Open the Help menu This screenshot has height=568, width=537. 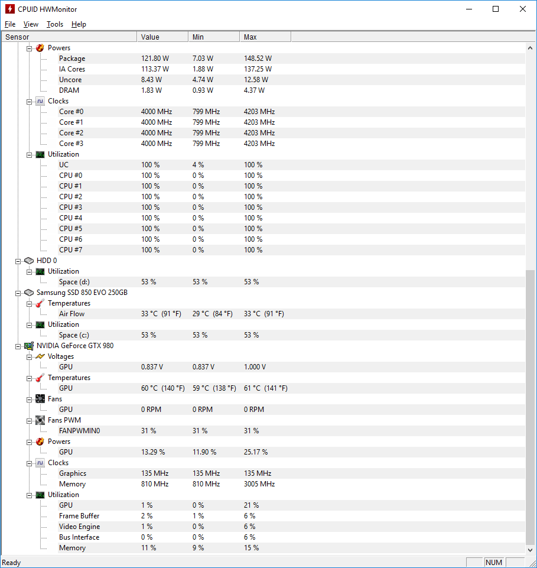point(79,24)
